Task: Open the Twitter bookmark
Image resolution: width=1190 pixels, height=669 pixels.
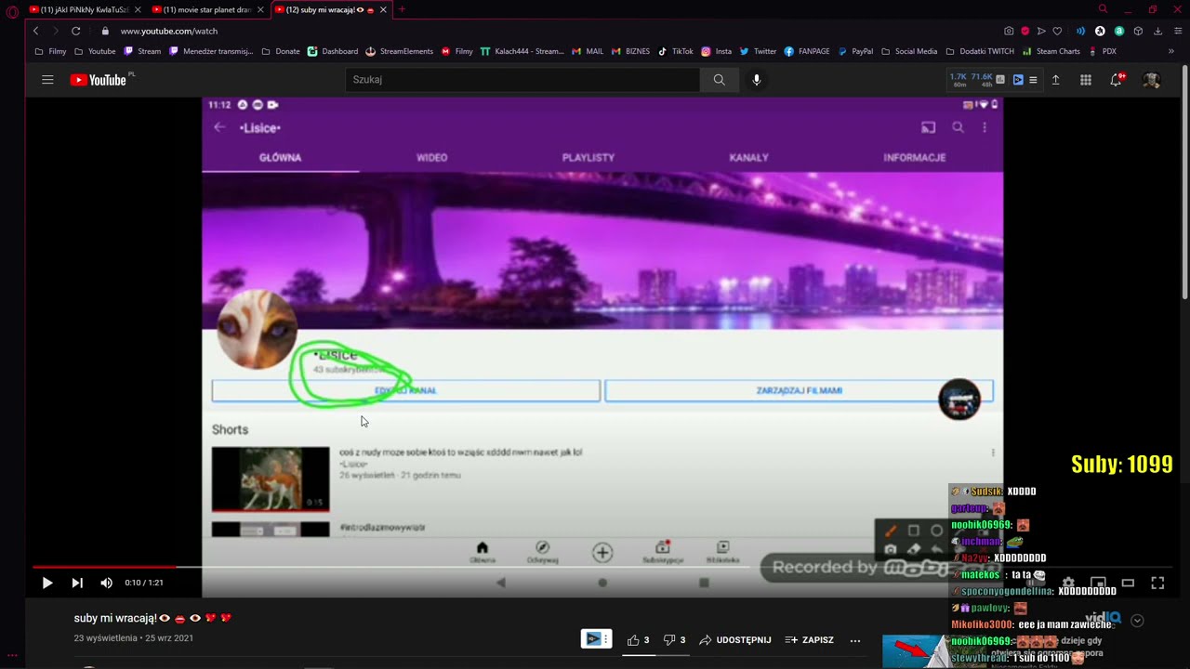Action: click(758, 51)
